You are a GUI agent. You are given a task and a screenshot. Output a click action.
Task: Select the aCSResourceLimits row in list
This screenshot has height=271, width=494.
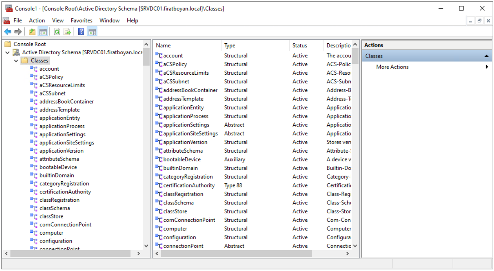click(253, 73)
